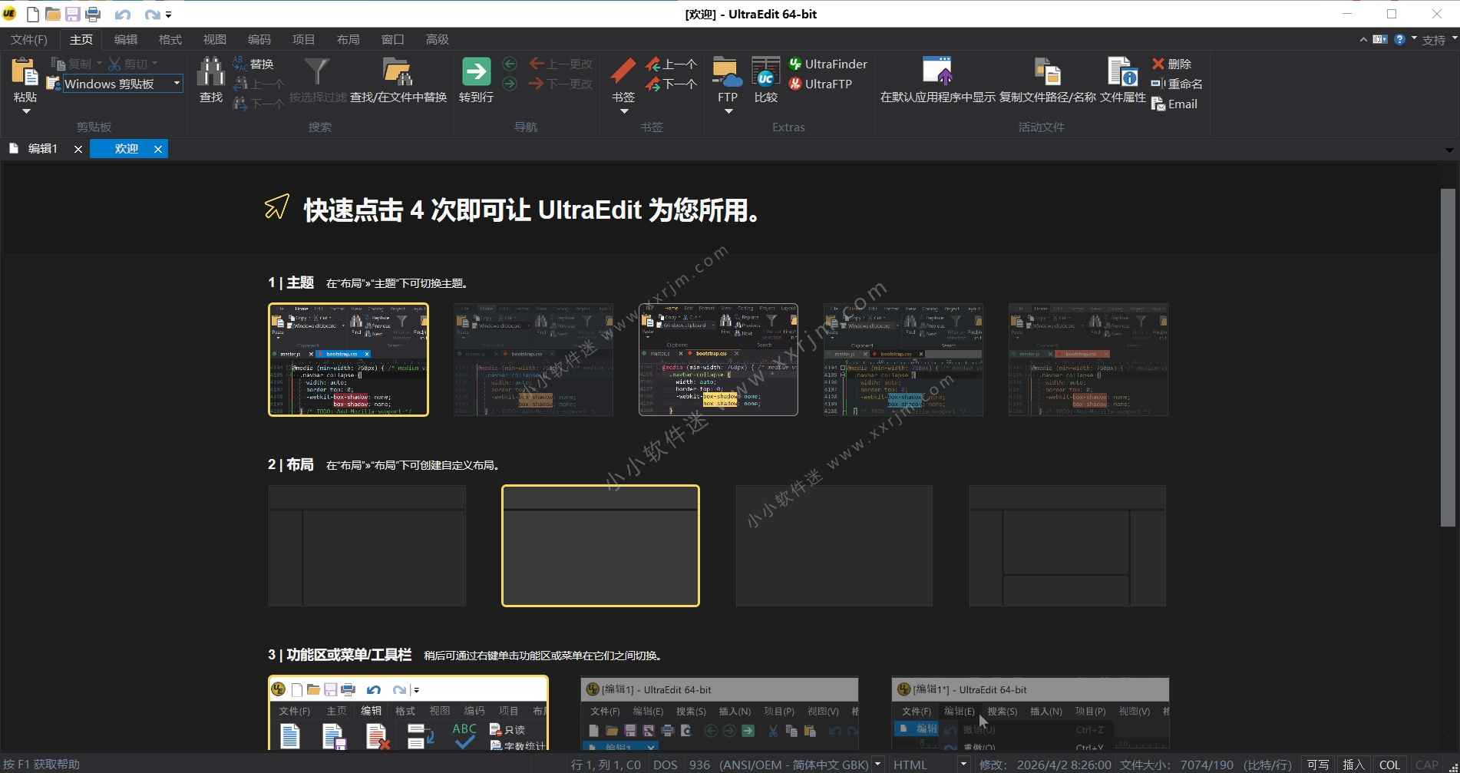1460x773 pixels.
Task: Select the menu/toolbar mode middle thumbnail
Action: pyautogui.click(x=719, y=713)
